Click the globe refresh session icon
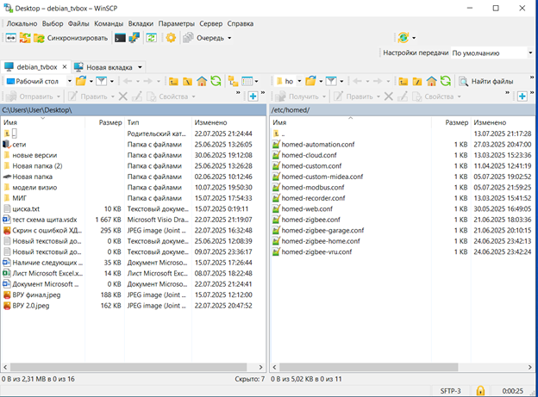This screenshot has height=397, width=538. click(x=403, y=37)
